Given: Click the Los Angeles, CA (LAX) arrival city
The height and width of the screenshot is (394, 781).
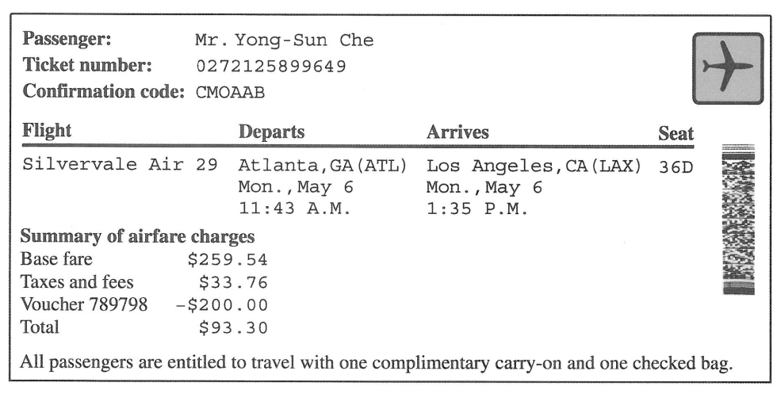Looking at the screenshot, I should click(x=534, y=166).
